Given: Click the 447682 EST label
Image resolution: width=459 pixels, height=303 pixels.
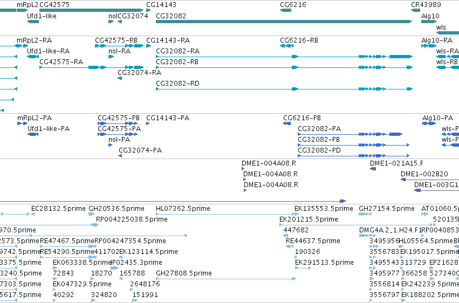Looking at the screenshot, I should [x=296, y=230].
